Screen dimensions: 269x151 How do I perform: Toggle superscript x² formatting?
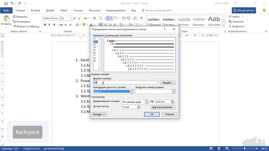click(70, 25)
